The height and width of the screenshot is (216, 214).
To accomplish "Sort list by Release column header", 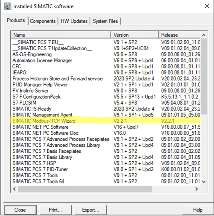I will click(x=179, y=35).
